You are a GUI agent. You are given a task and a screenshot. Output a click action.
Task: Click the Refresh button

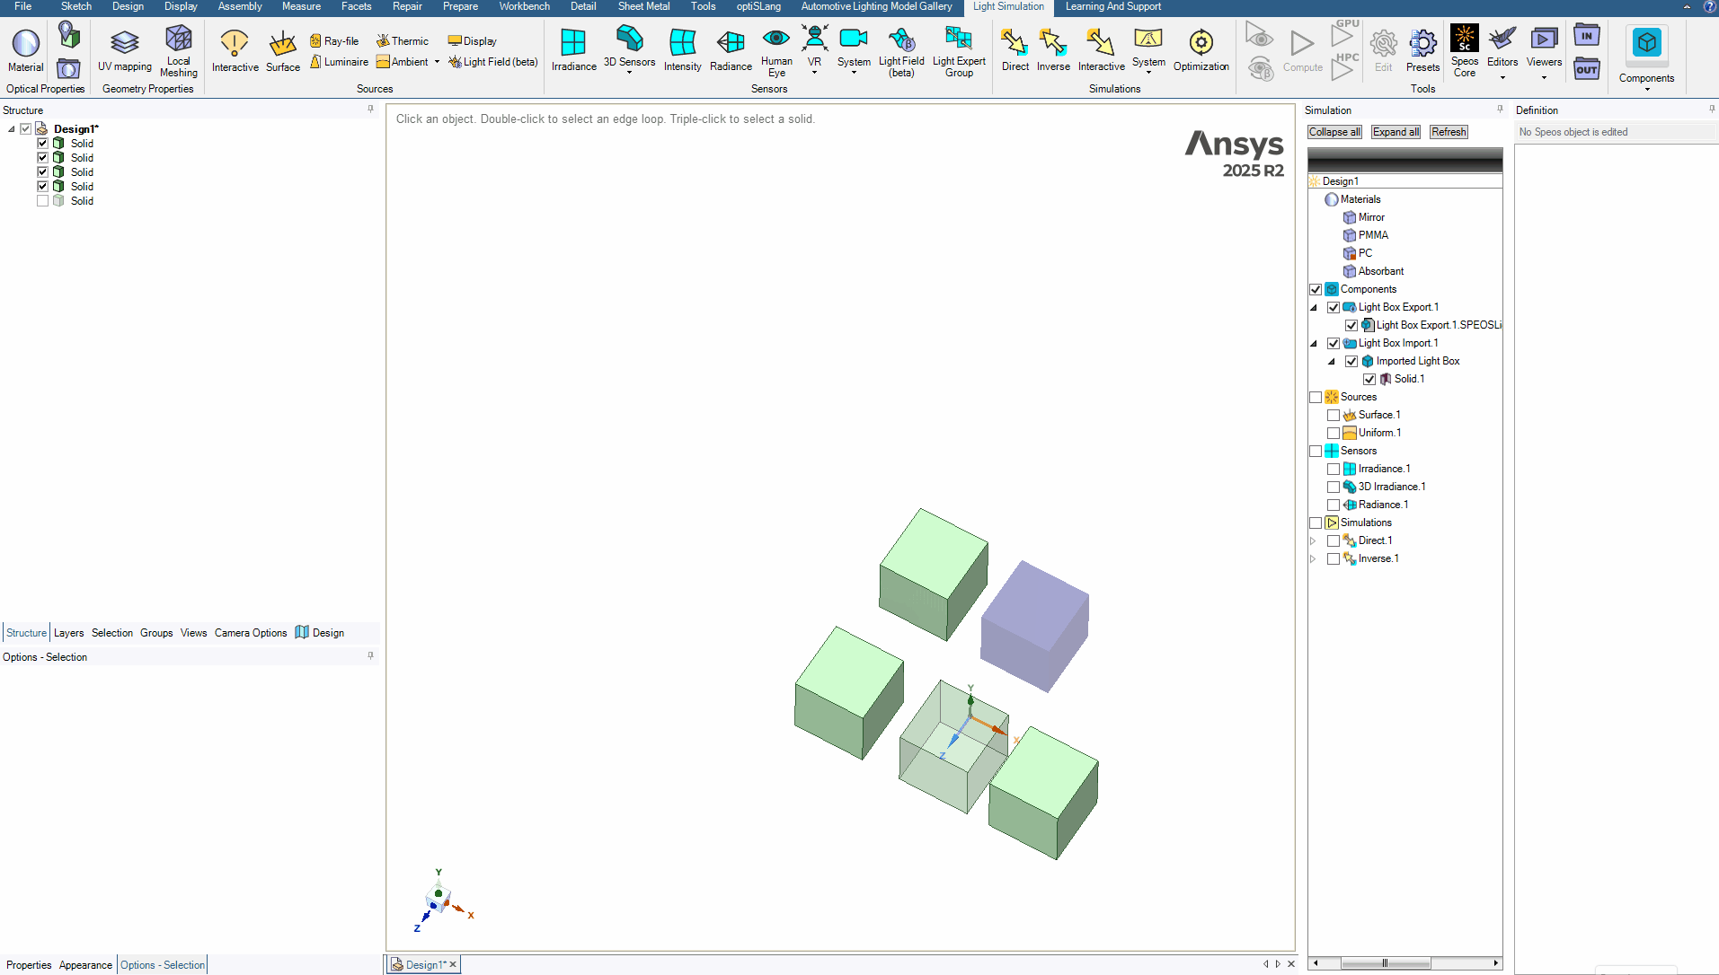[1449, 132]
